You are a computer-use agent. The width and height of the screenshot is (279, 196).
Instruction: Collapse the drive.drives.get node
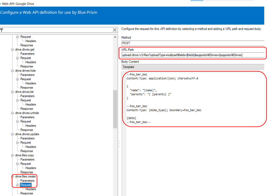coord(12,50)
